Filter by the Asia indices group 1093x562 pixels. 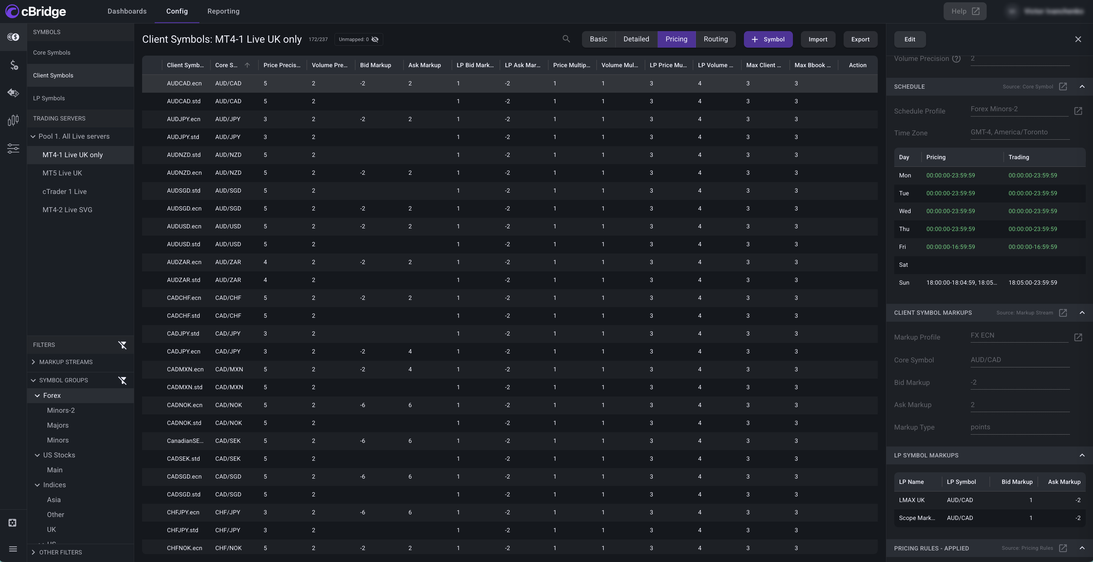[54, 500]
